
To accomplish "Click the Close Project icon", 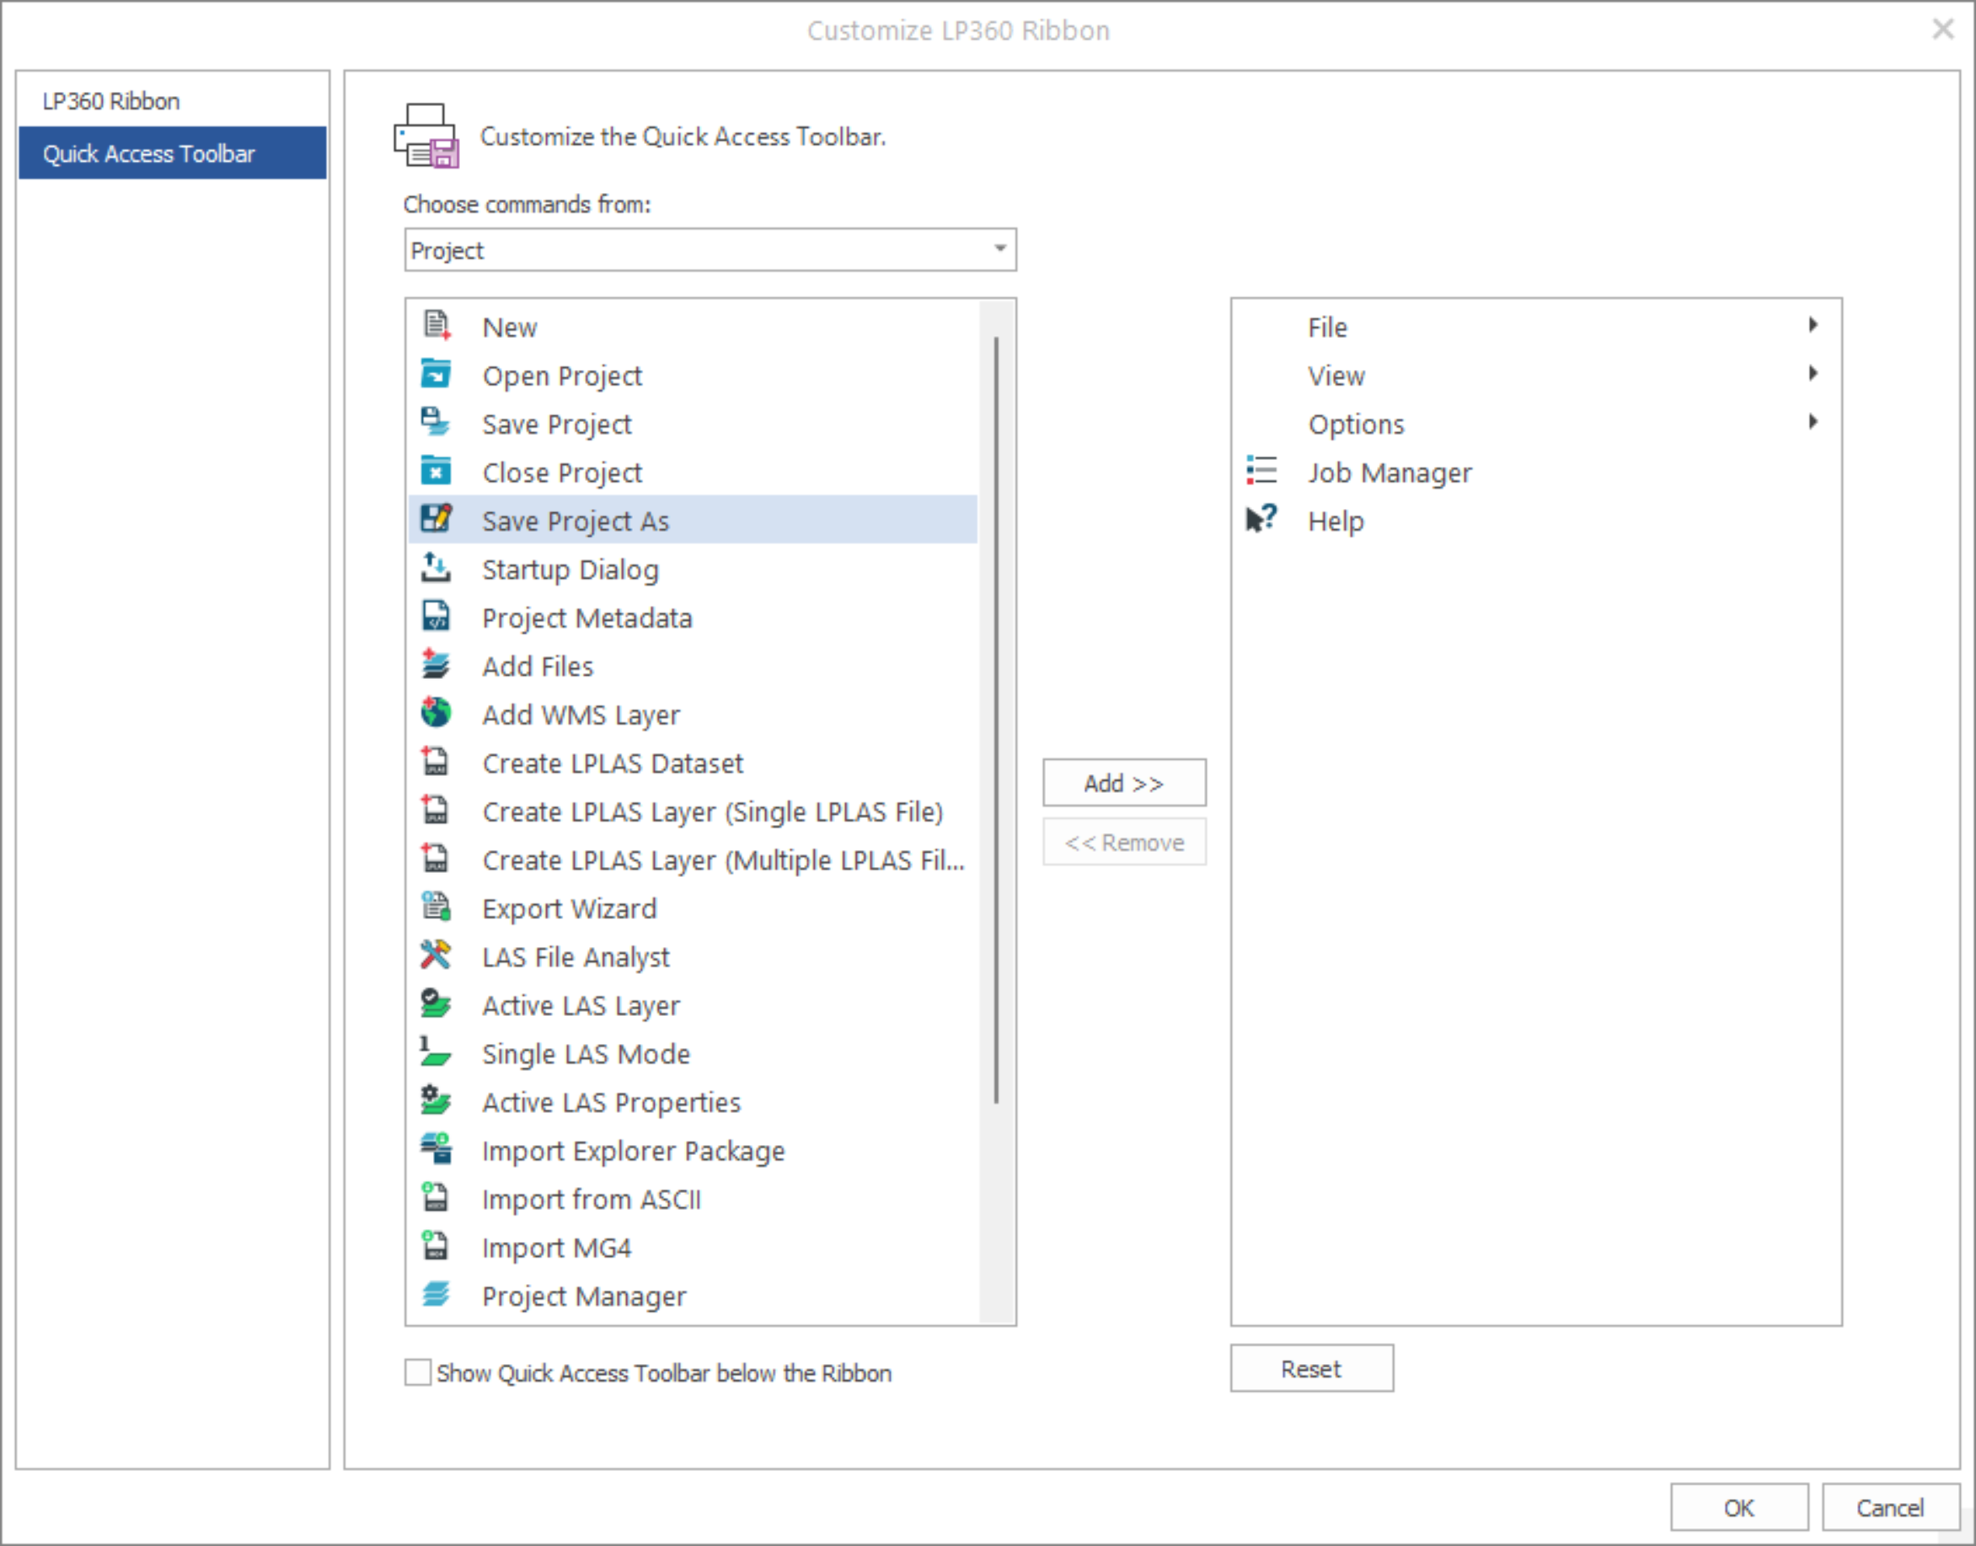I will tap(436, 471).
